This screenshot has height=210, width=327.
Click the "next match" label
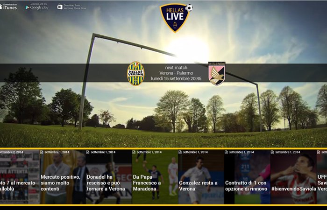click(x=176, y=68)
